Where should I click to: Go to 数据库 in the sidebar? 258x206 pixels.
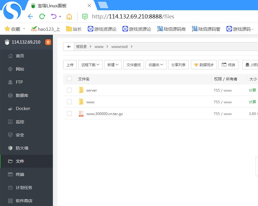22,95
